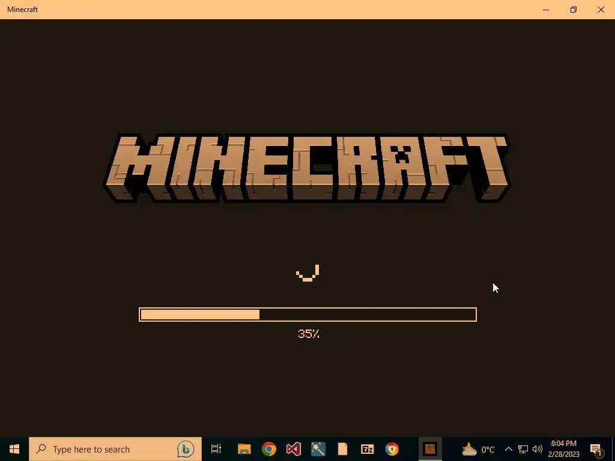The width and height of the screenshot is (615, 461).
Task: Open the Windows Start menu
Action: pos(14,449)
